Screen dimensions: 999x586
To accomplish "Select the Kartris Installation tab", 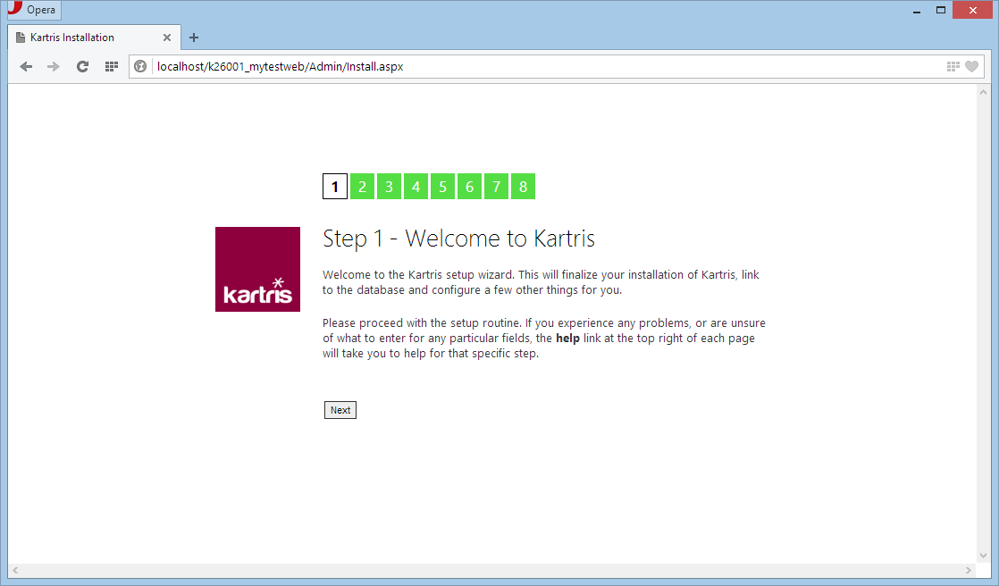I will 95,38.
